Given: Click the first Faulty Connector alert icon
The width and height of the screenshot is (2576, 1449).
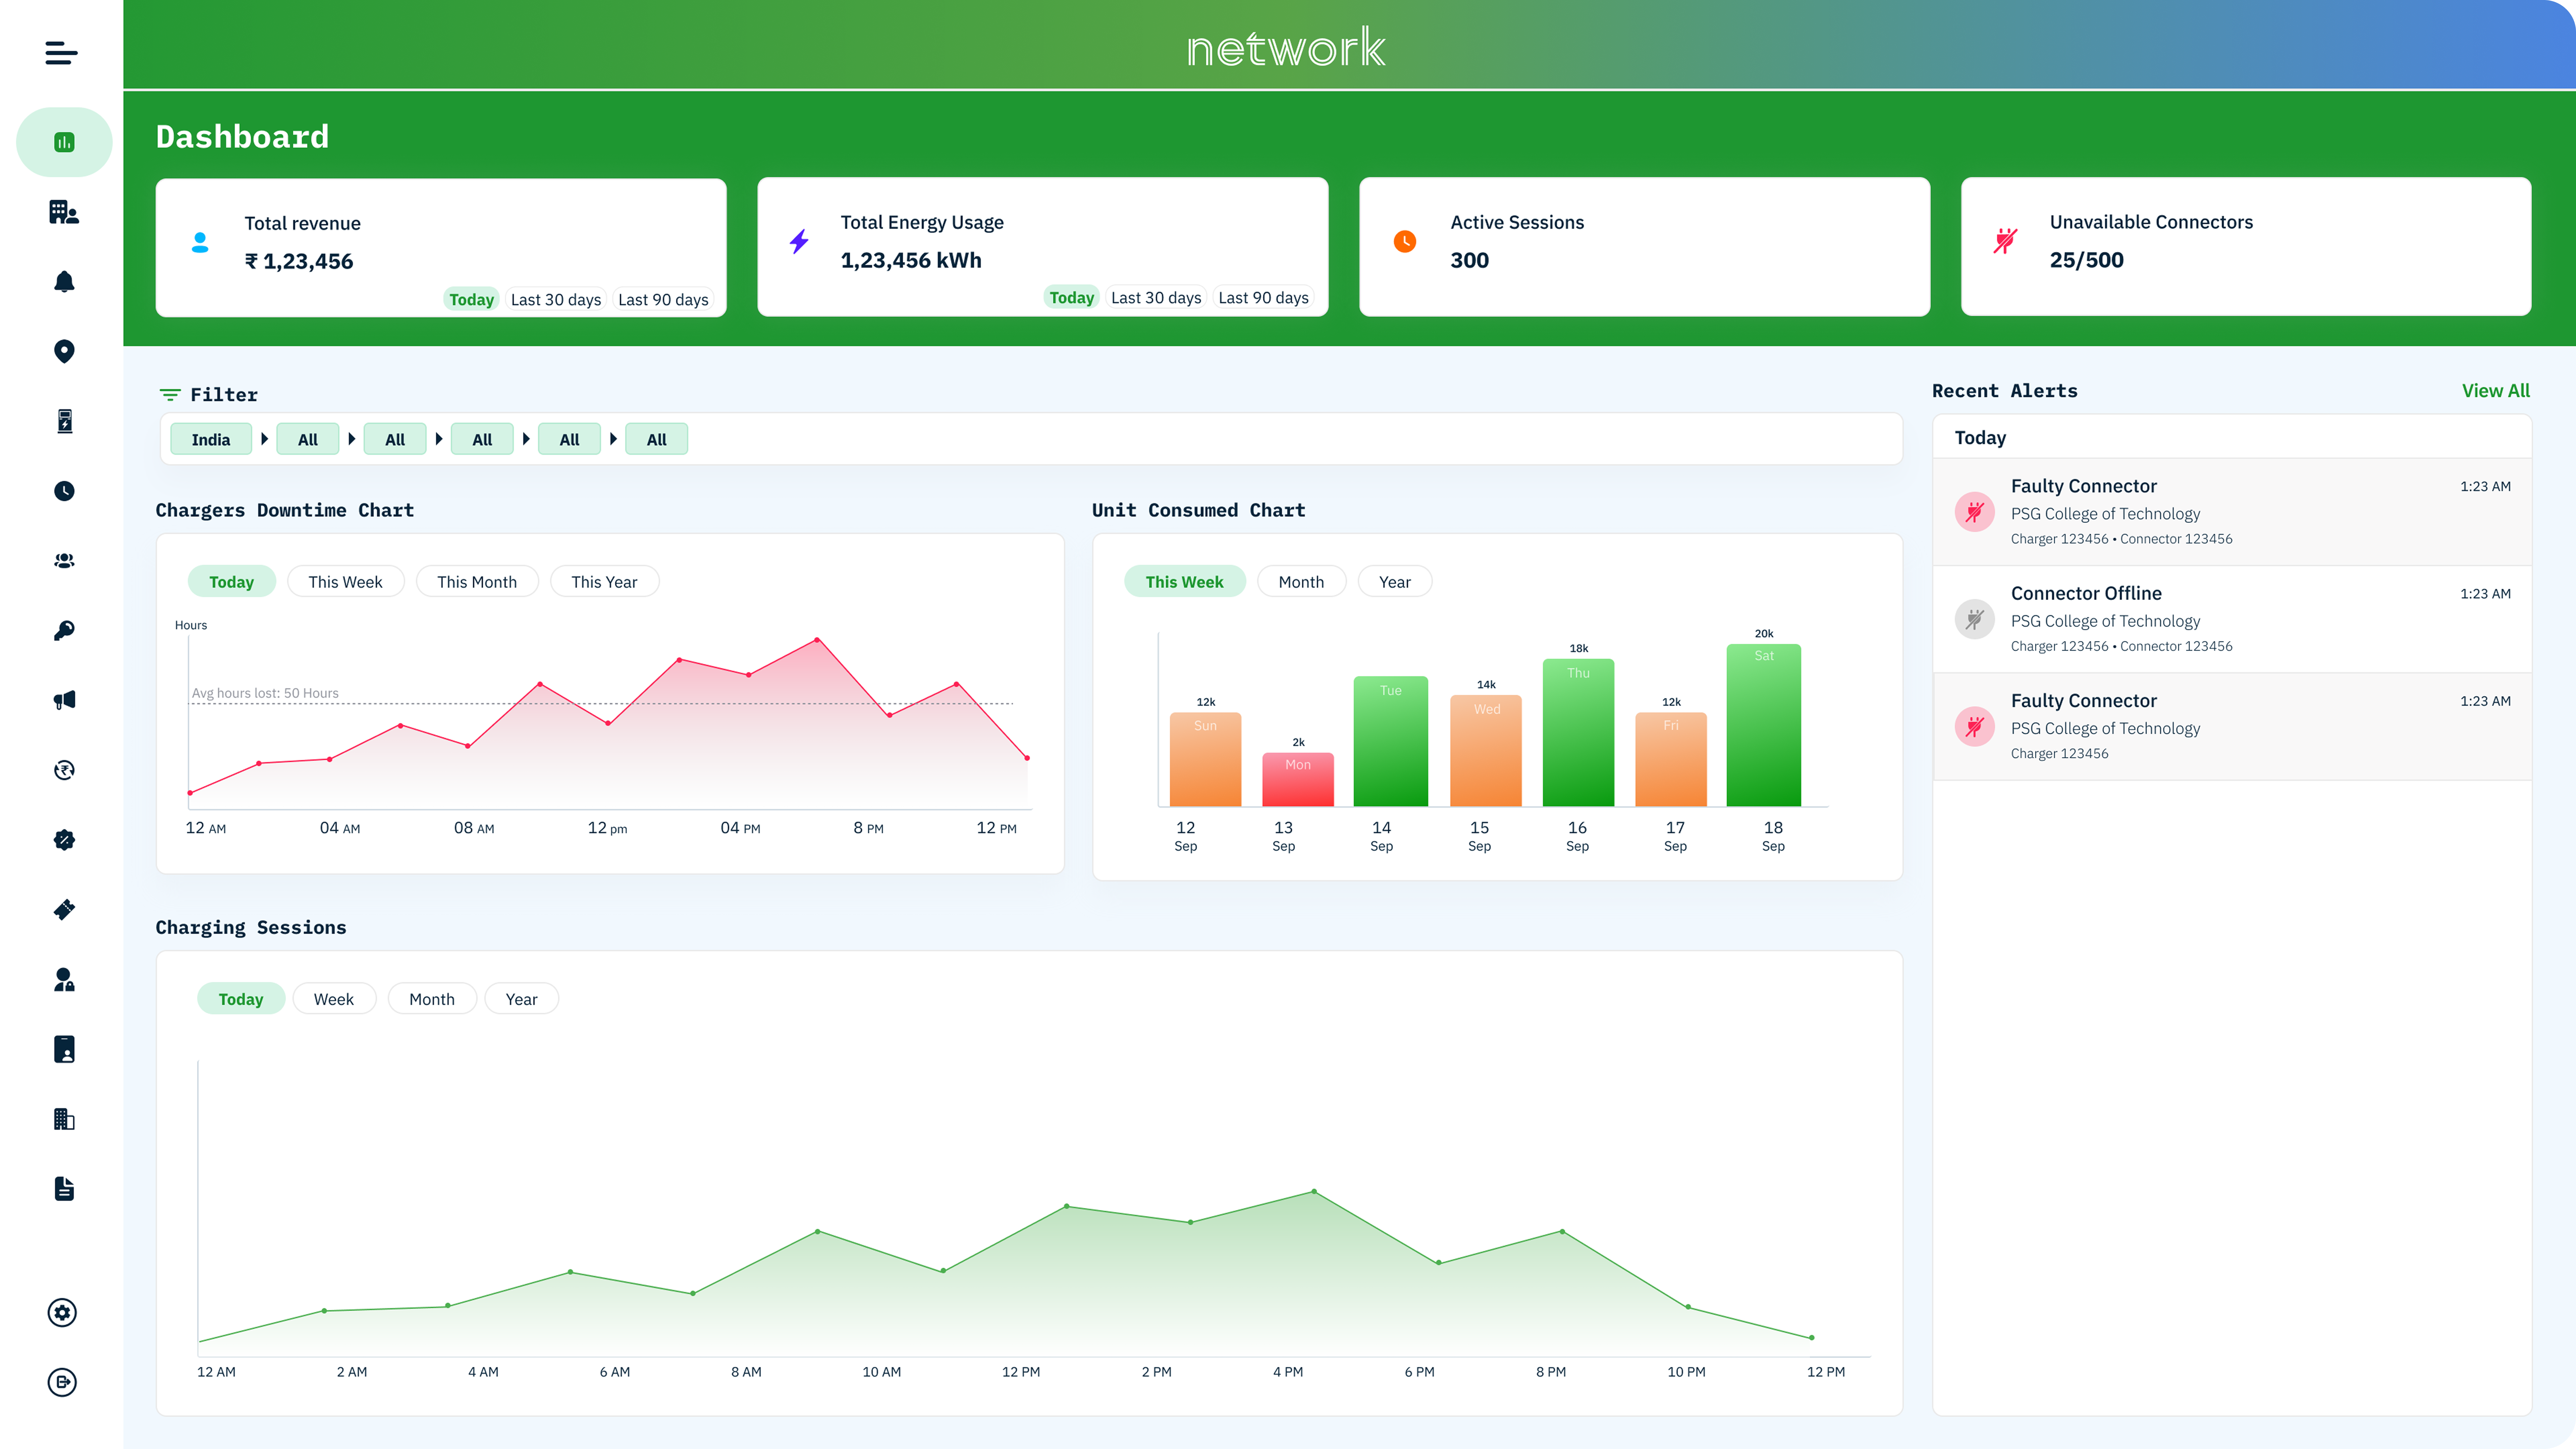Looking at the screenshot, I should point(1975,512).
